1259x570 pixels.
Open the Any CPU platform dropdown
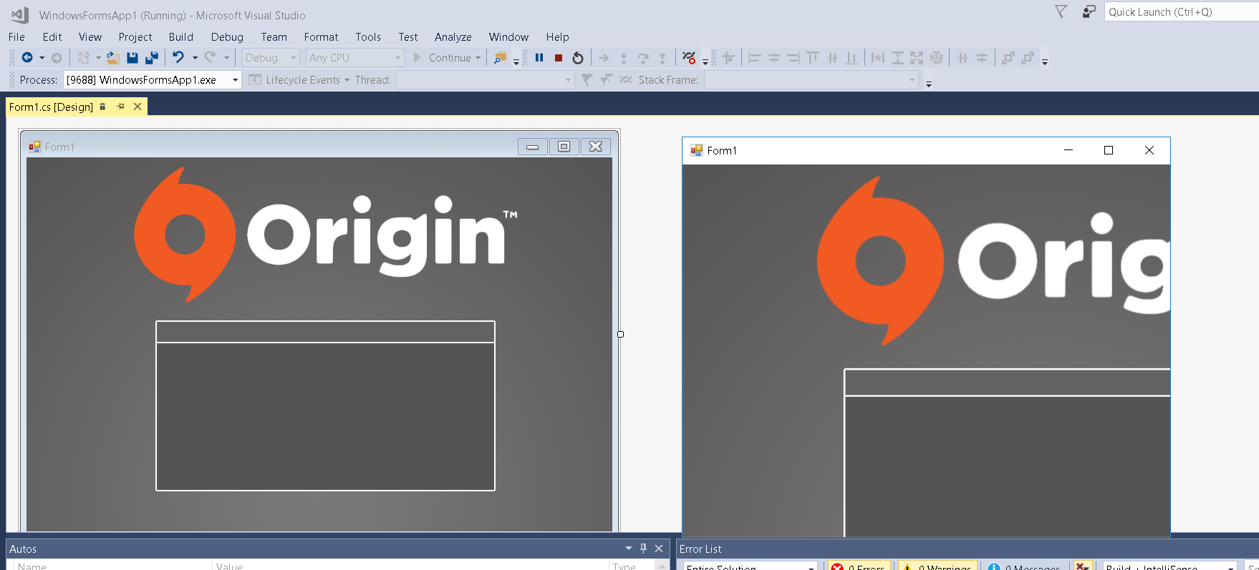(x=354, y=58)
